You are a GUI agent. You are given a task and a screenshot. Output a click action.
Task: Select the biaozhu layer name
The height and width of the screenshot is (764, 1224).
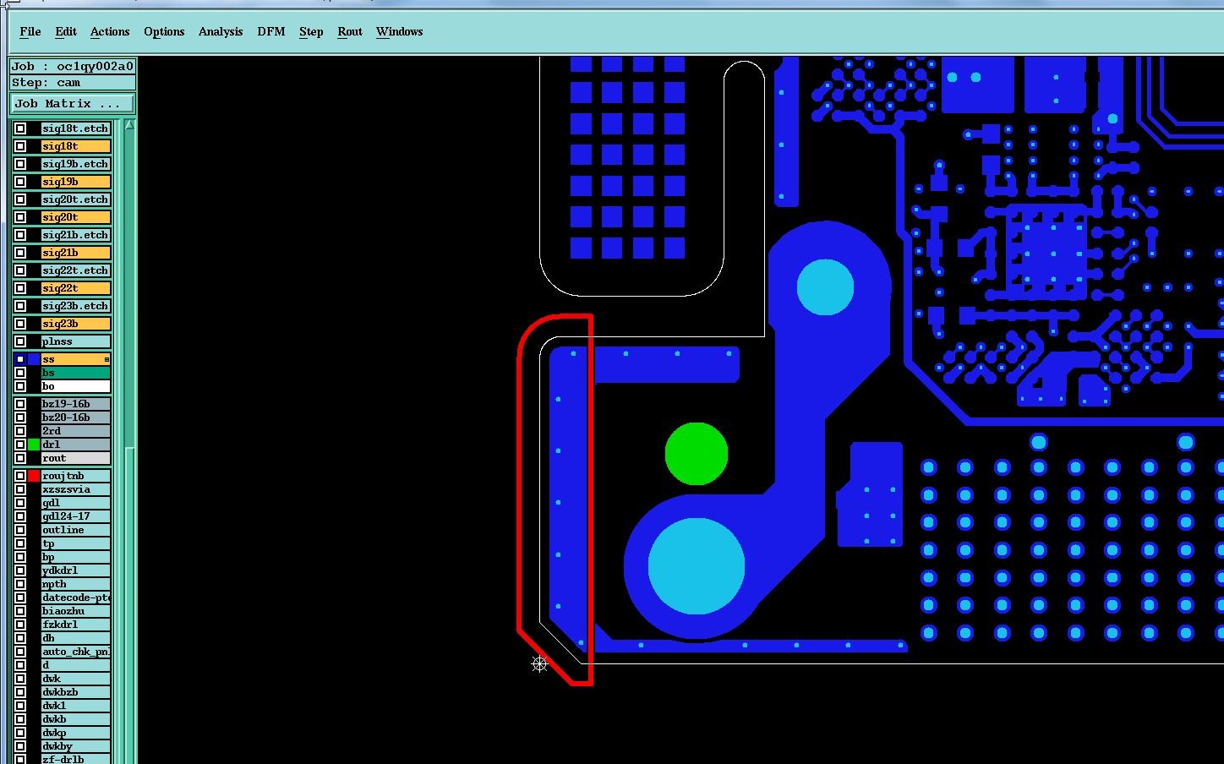point(75,611)
